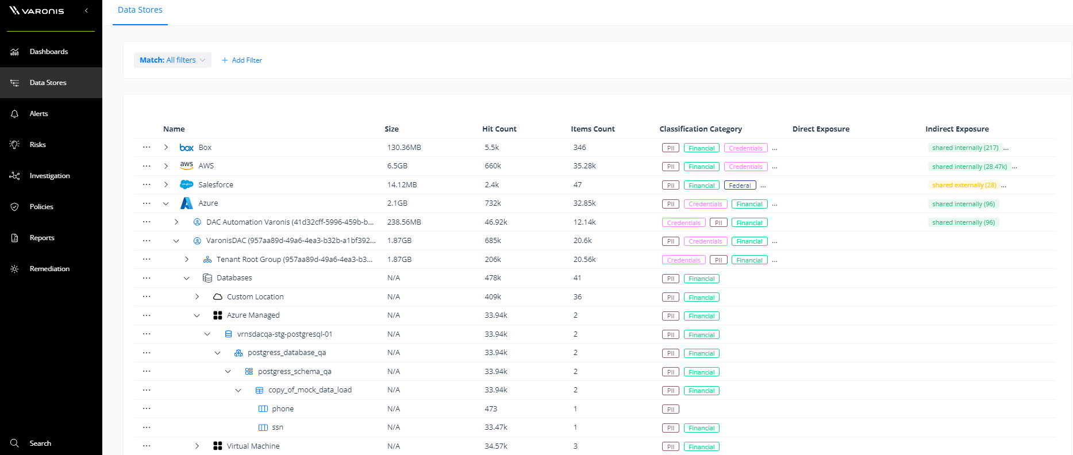Viewport: 1073px width, 455px height.
Task: Click the shared internally (217) tag
Action: coord(966,148)
